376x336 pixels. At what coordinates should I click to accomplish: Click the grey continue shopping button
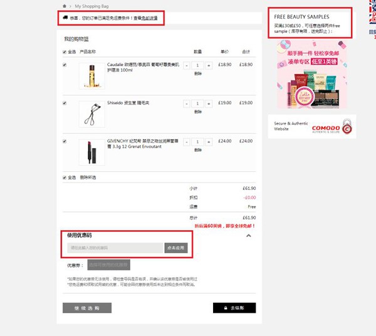tap(87, 308)
